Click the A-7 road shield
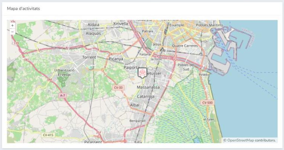Viewport: 284px width, 150px height. tap(62, 96)
